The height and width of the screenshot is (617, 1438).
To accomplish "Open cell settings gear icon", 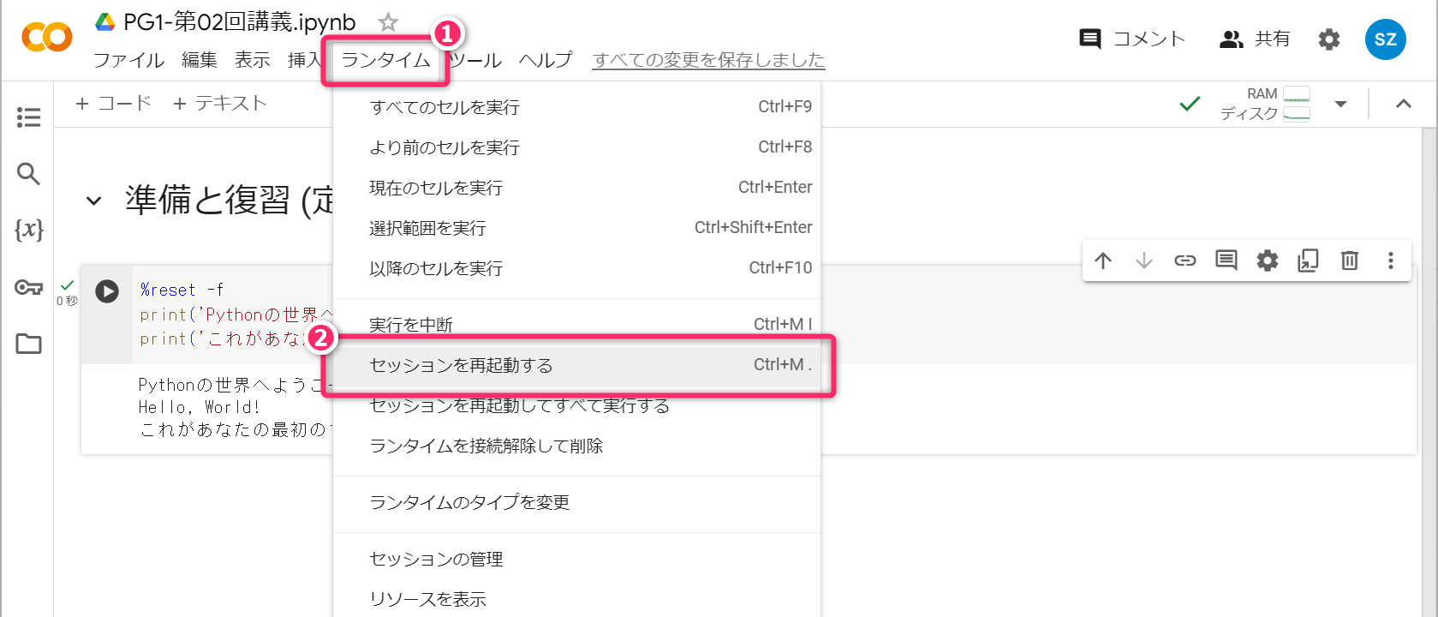I will [x=1267, y=261].
